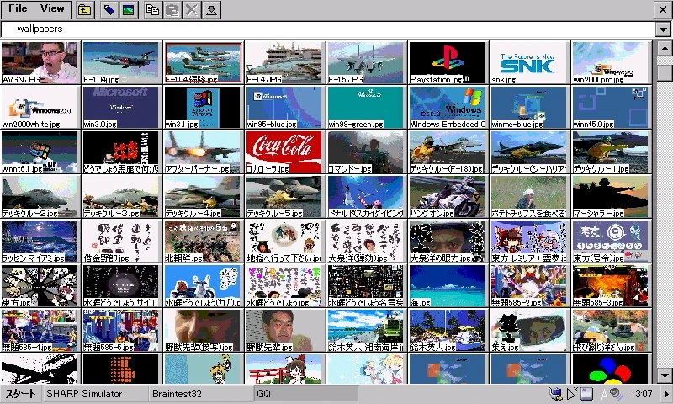Switch to Braintest32 in the taskbar
673x404 pixels.
click(x=200, y=394)
